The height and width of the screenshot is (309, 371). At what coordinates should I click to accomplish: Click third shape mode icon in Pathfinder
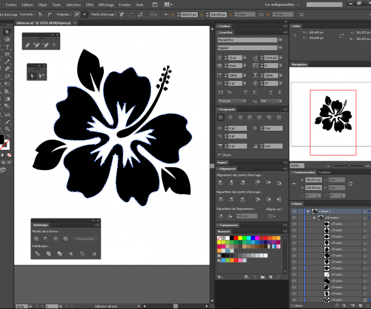[x=55, y=239]
